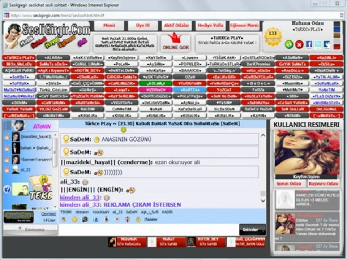The width and height of the screenshot is (347, 260).
Task: Click the MuRaT SiTe SaHiBi banner
Action: 167,242
